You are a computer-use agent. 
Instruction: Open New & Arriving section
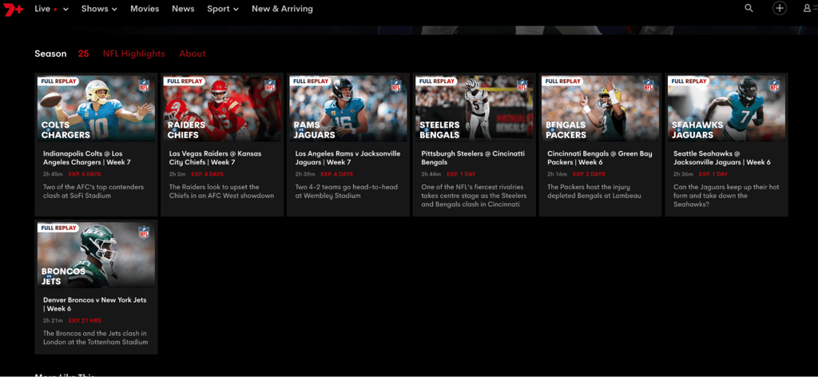point(282,9)
